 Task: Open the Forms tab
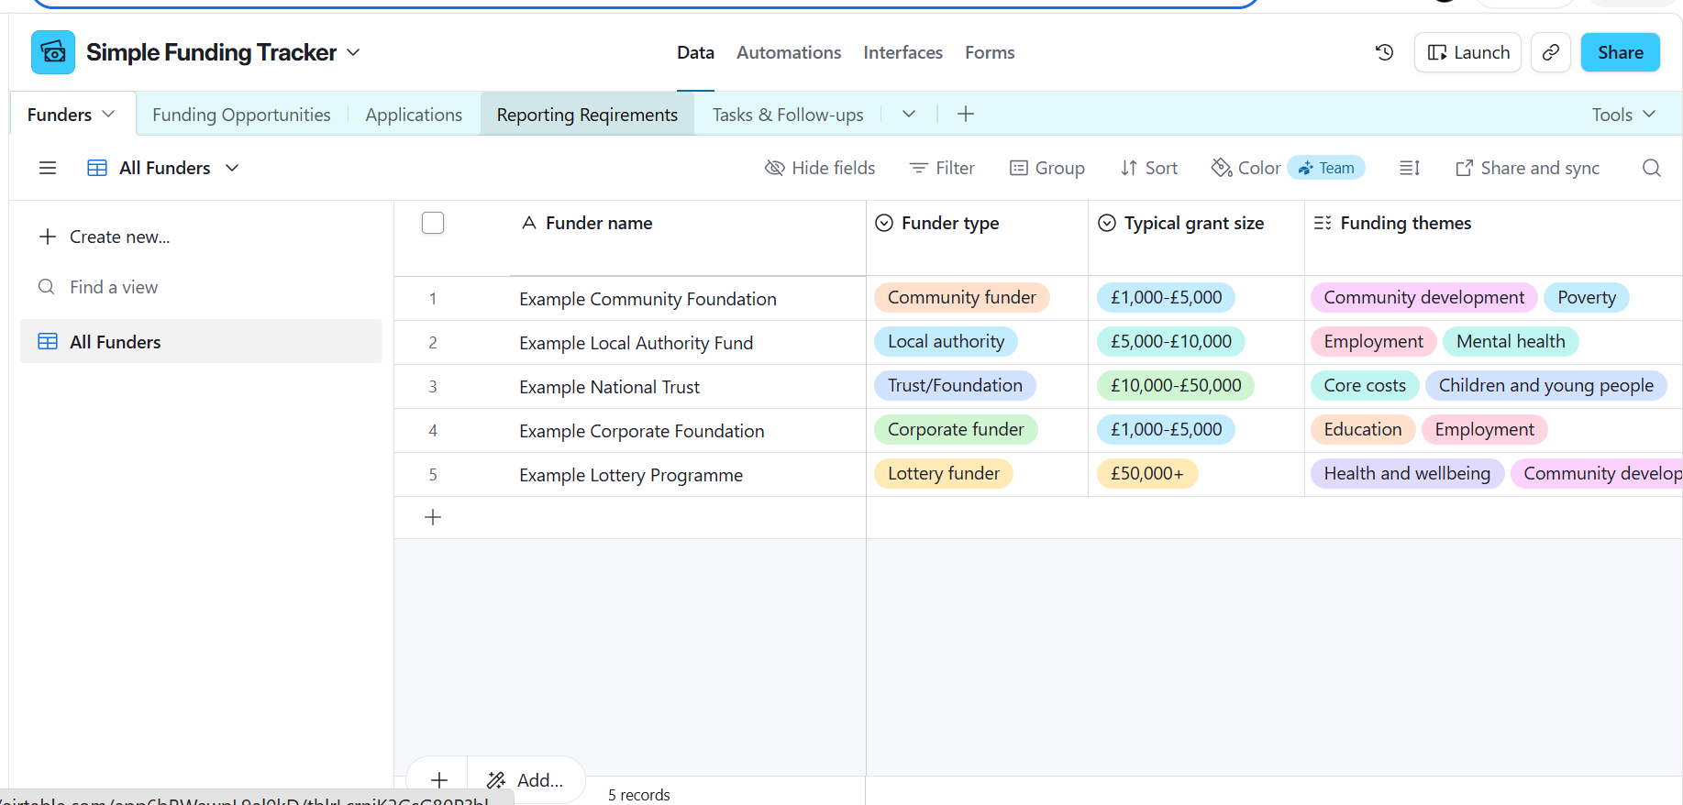(x=990, y=52)
